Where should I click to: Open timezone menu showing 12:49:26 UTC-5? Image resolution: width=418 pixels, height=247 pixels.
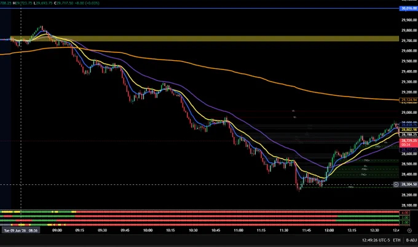click(376, 240)
